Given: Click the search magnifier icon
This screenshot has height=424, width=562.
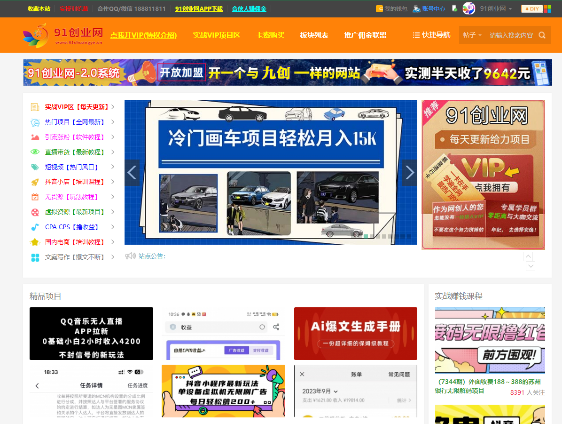Looking at the screenshot, I should coord(542,35).
